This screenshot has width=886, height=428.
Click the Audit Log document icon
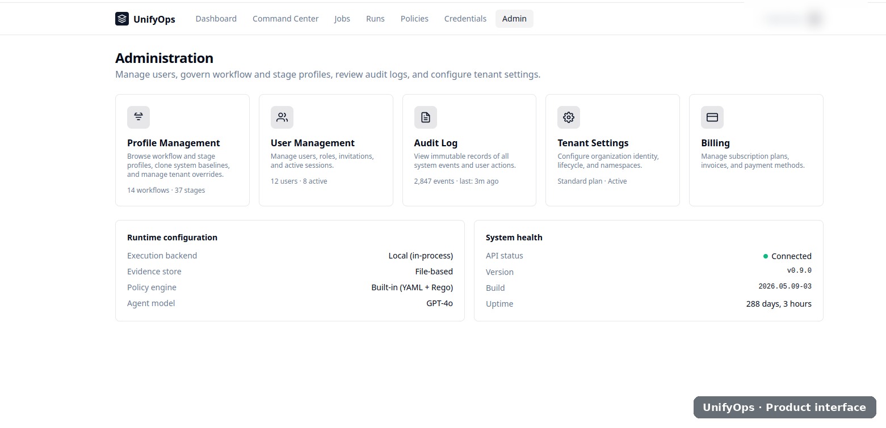[426, 117]
